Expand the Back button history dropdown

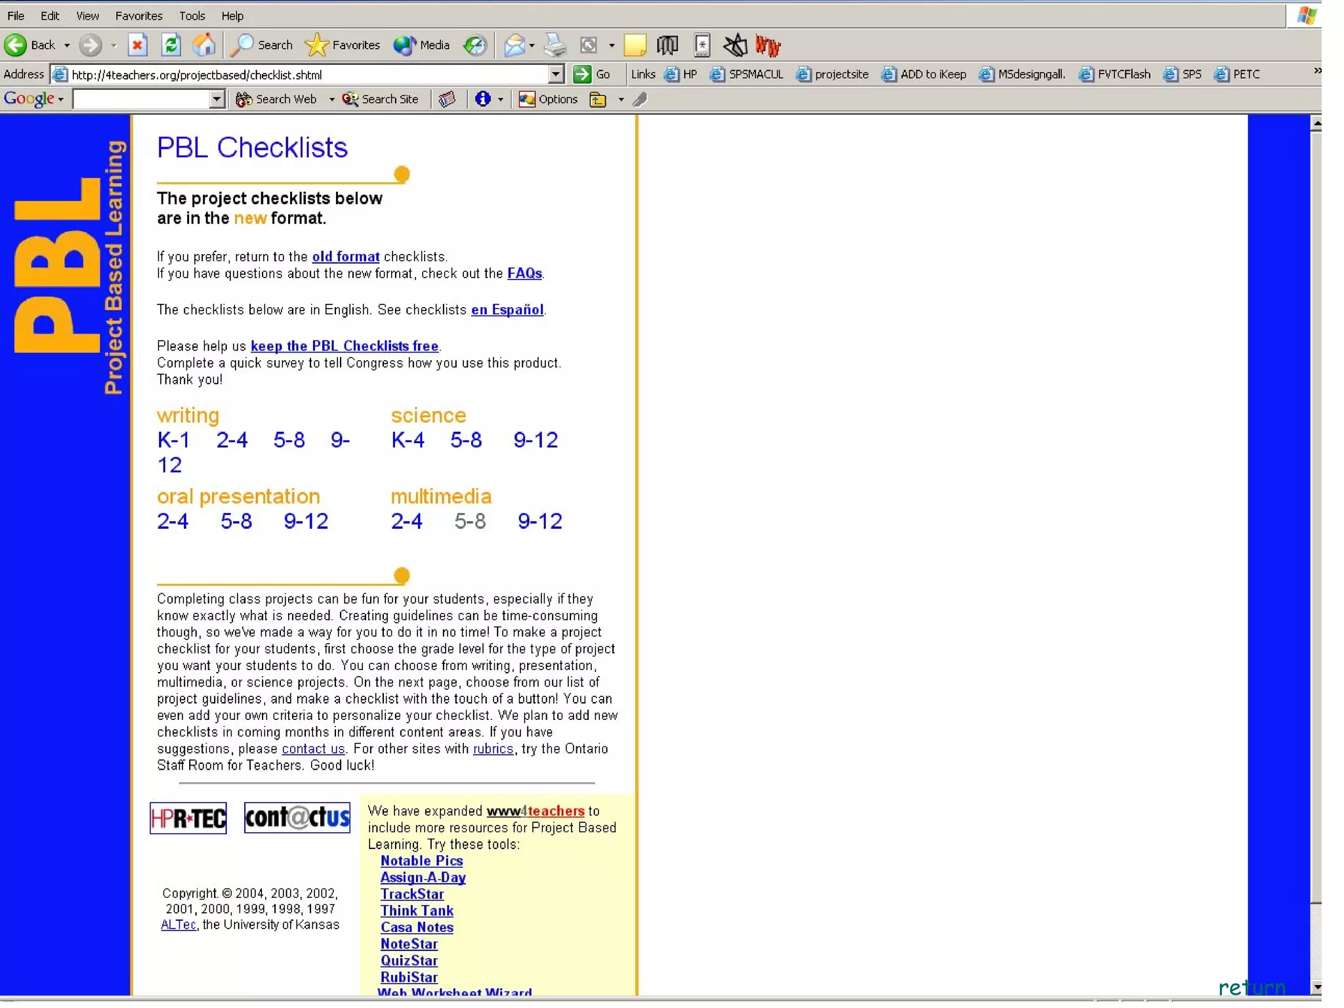click(x=67, y=45)
